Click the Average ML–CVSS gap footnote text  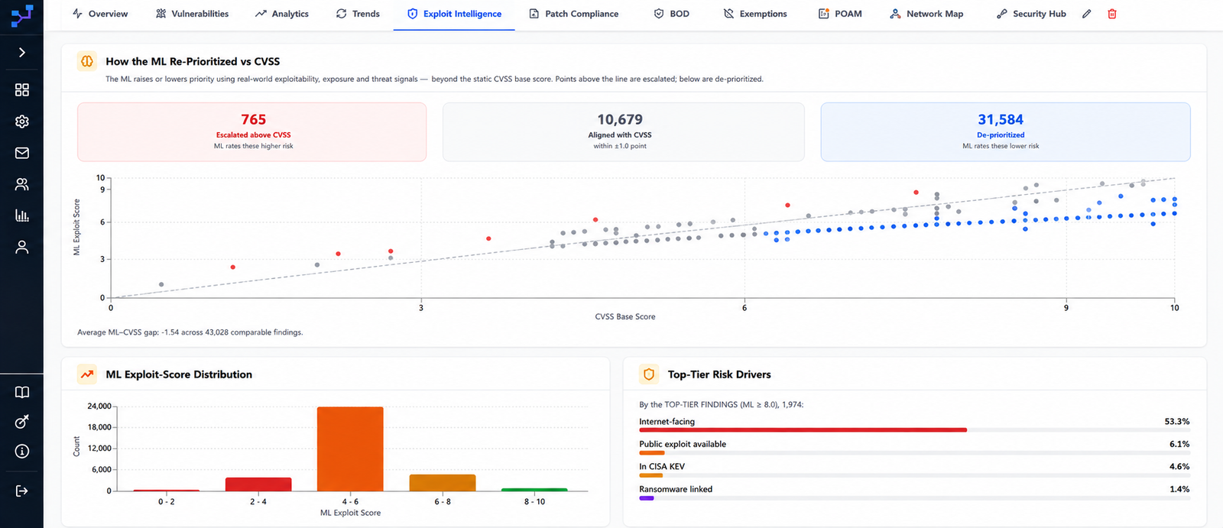190,332
